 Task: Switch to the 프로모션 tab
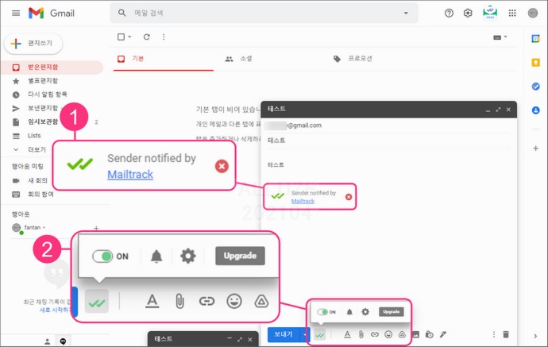click(x=353, y=59)
